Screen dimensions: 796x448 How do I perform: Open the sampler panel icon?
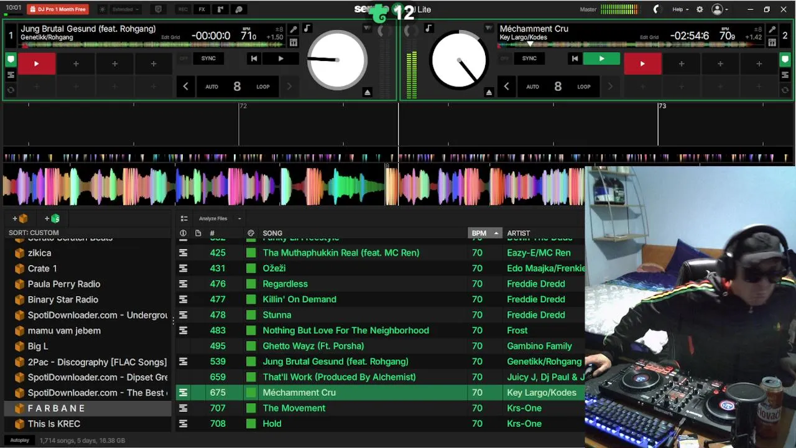[x=220, y=9]
